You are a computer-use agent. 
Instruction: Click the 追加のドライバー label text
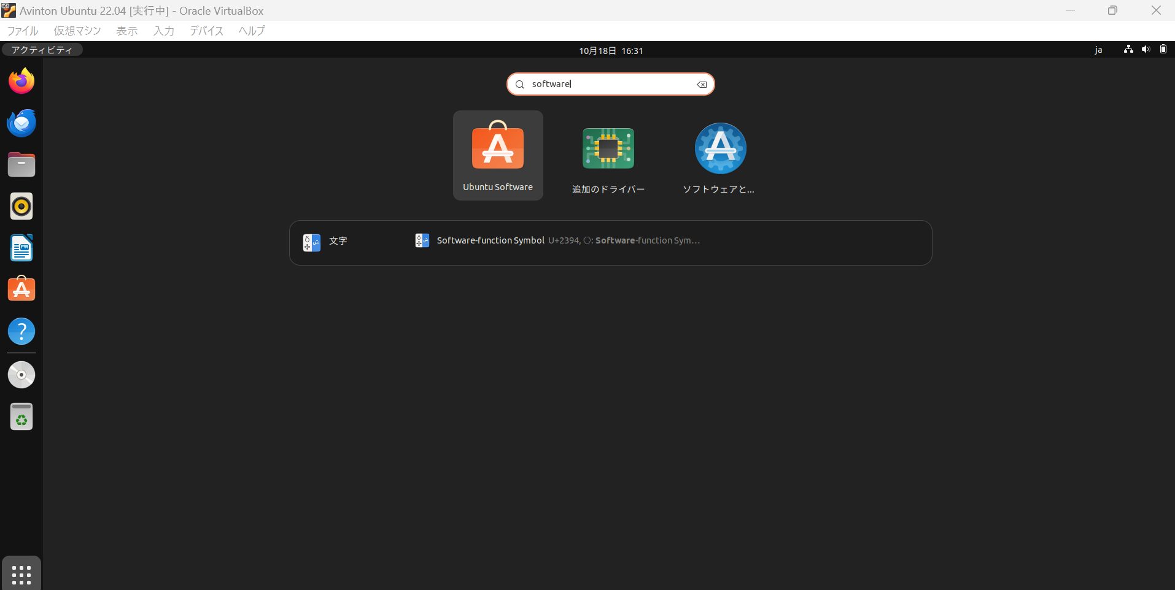pos(608,190)
